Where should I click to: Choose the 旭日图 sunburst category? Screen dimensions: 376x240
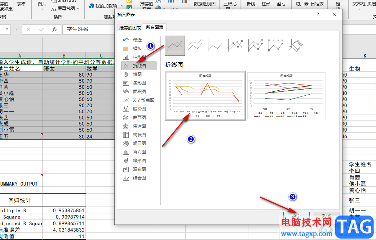click(x=139, y=143)
